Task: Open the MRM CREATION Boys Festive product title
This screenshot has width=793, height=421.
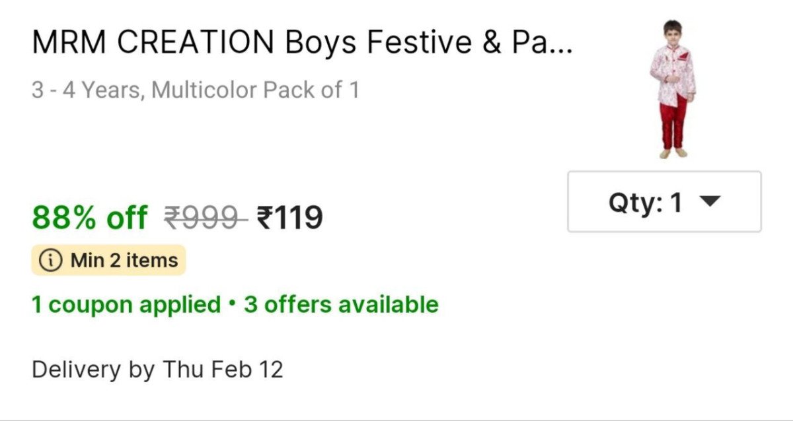Action: (302, 44)
